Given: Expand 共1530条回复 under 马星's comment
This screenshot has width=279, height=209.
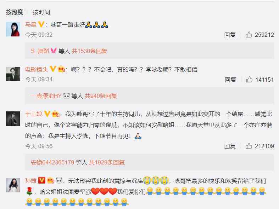Looking at the screenshot, I should 89,51.
